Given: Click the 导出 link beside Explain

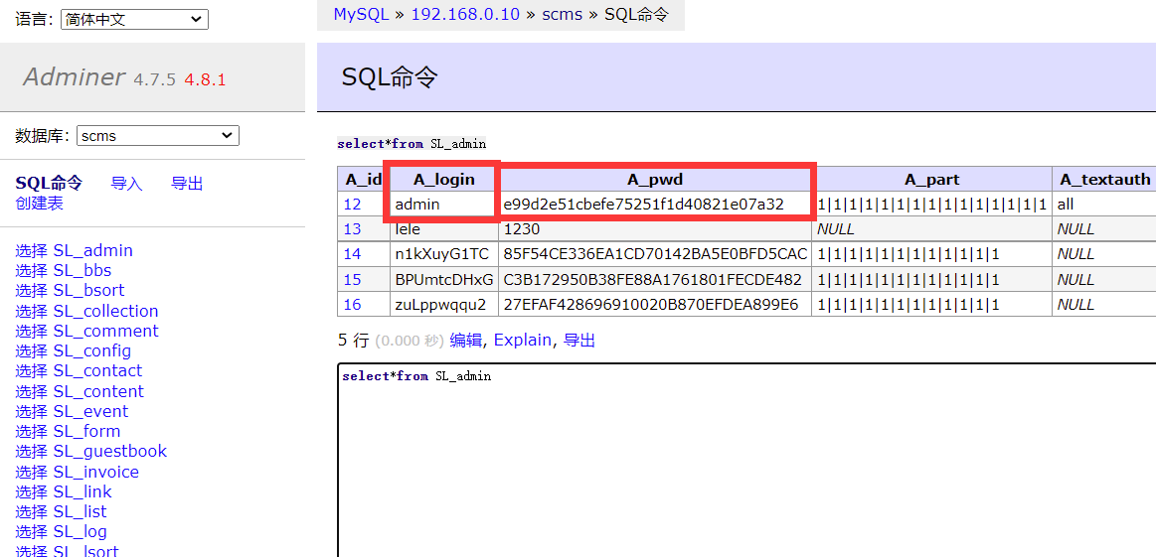Looking at the screenshot, I should click(x=579, y=340).
